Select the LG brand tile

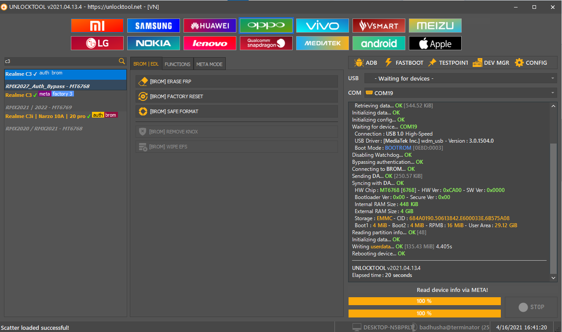(x=97, y=43)
